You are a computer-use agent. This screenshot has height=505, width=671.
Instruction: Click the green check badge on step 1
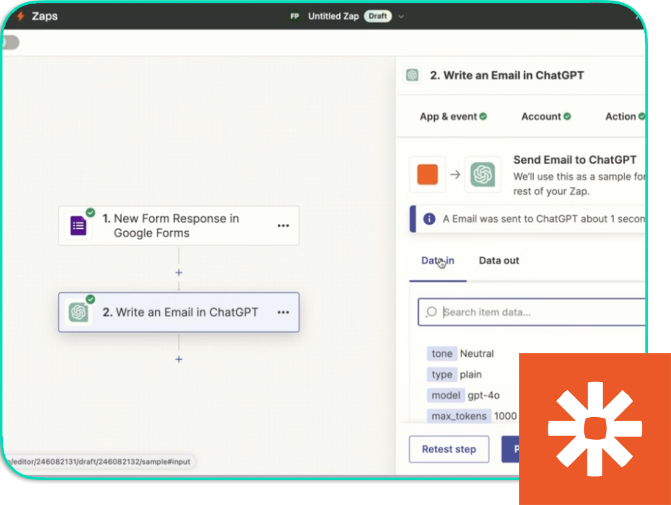click(90, 212)
